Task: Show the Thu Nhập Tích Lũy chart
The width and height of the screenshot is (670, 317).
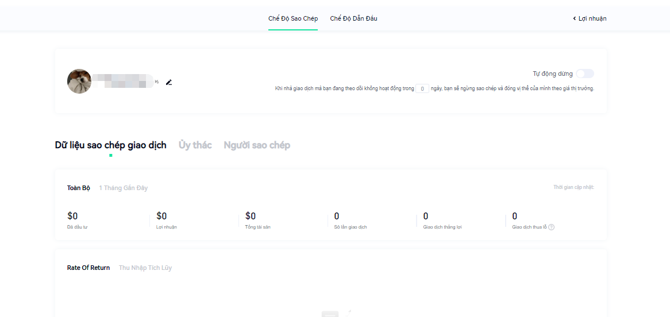Action: tap(145, 268)
